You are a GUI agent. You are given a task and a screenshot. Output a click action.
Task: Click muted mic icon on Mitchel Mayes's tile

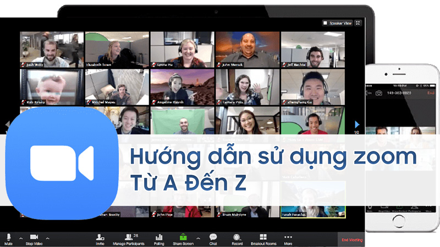point(89,102)
